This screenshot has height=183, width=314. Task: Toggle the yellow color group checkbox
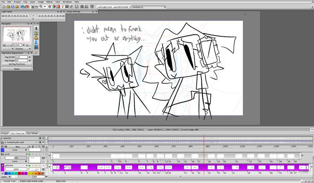click(29, 174)
